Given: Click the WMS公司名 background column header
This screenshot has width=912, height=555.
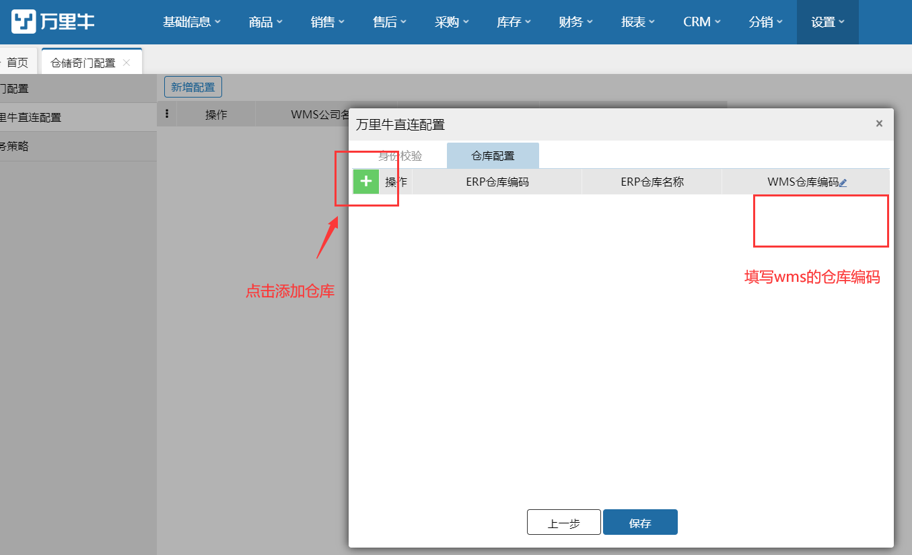Looking at the screenshot, I should pyautogui.click(x=320, y=114).
